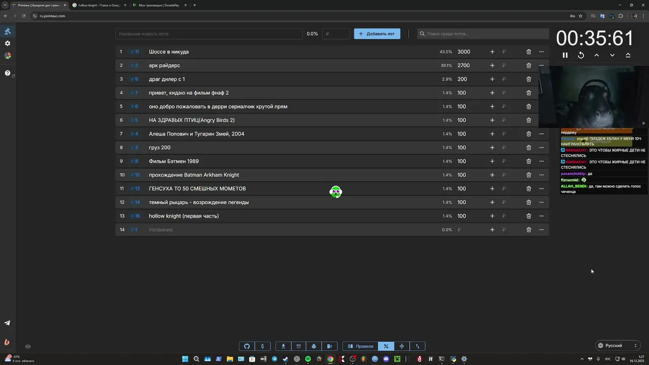Screen dimensions: 649x365
Task: Delete the арк райдерс lot
Action: coord(528,65)
